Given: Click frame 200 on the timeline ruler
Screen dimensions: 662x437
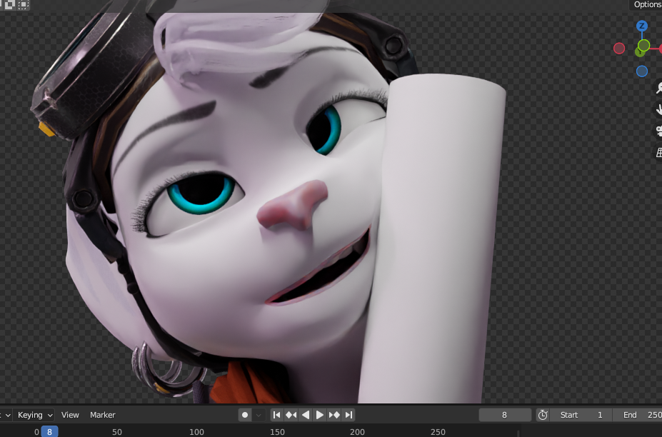Looking at the screenshot, I should click(x=357, y=432).
